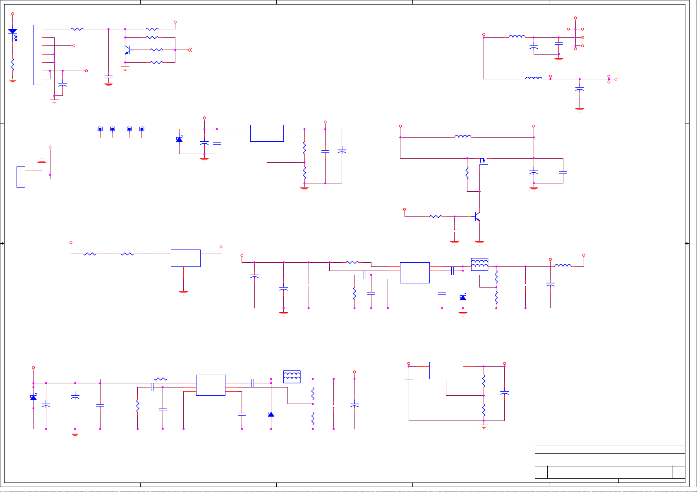Select the three-pin IC fed by two series resistors
The width and height of the screenshot is (697, 492).
[186, 258]
